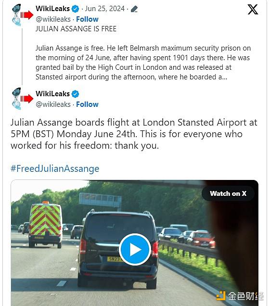
Task: Open WikiLeaks display name in first tweet
Action: [x=53, y=9]
